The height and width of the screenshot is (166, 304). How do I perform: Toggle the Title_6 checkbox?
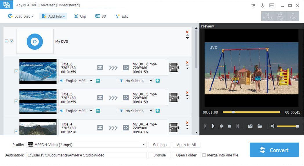16,71
